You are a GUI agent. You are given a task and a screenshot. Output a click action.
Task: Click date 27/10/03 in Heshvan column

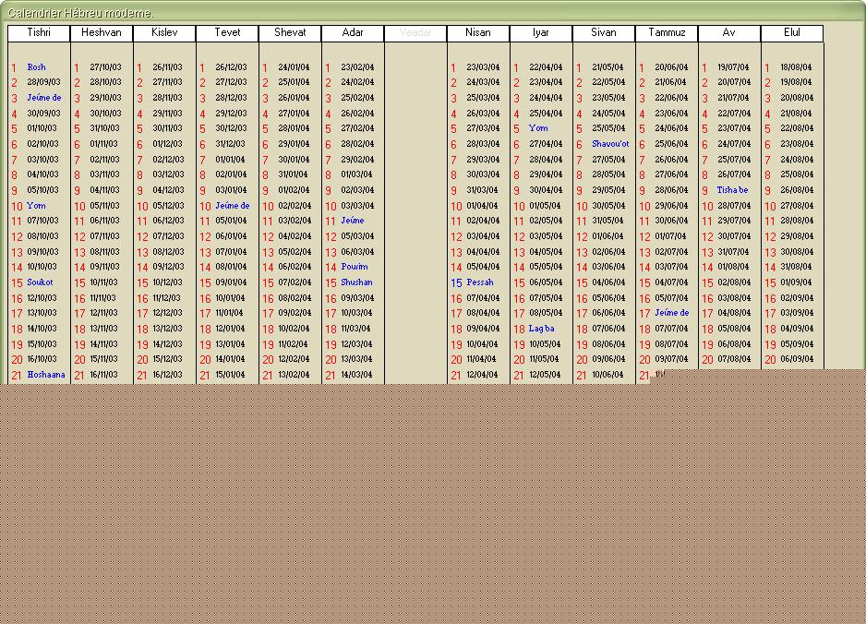click(x=105, y=67)
